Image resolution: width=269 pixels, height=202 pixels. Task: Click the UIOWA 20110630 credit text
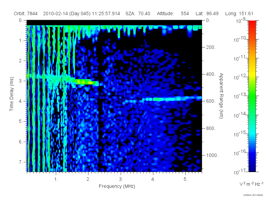point(253,195)
